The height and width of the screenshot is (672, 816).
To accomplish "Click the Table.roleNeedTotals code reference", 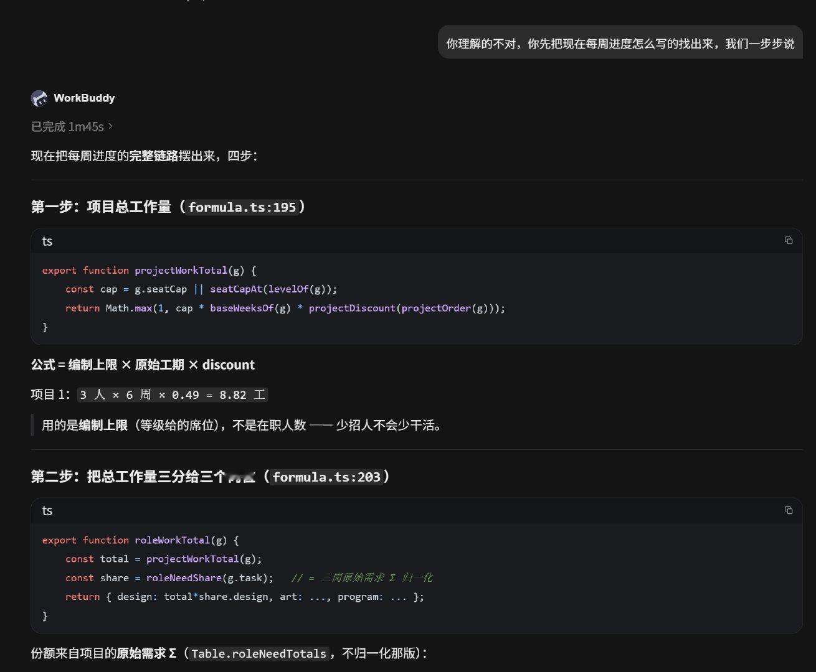I will tap(259, 654).
